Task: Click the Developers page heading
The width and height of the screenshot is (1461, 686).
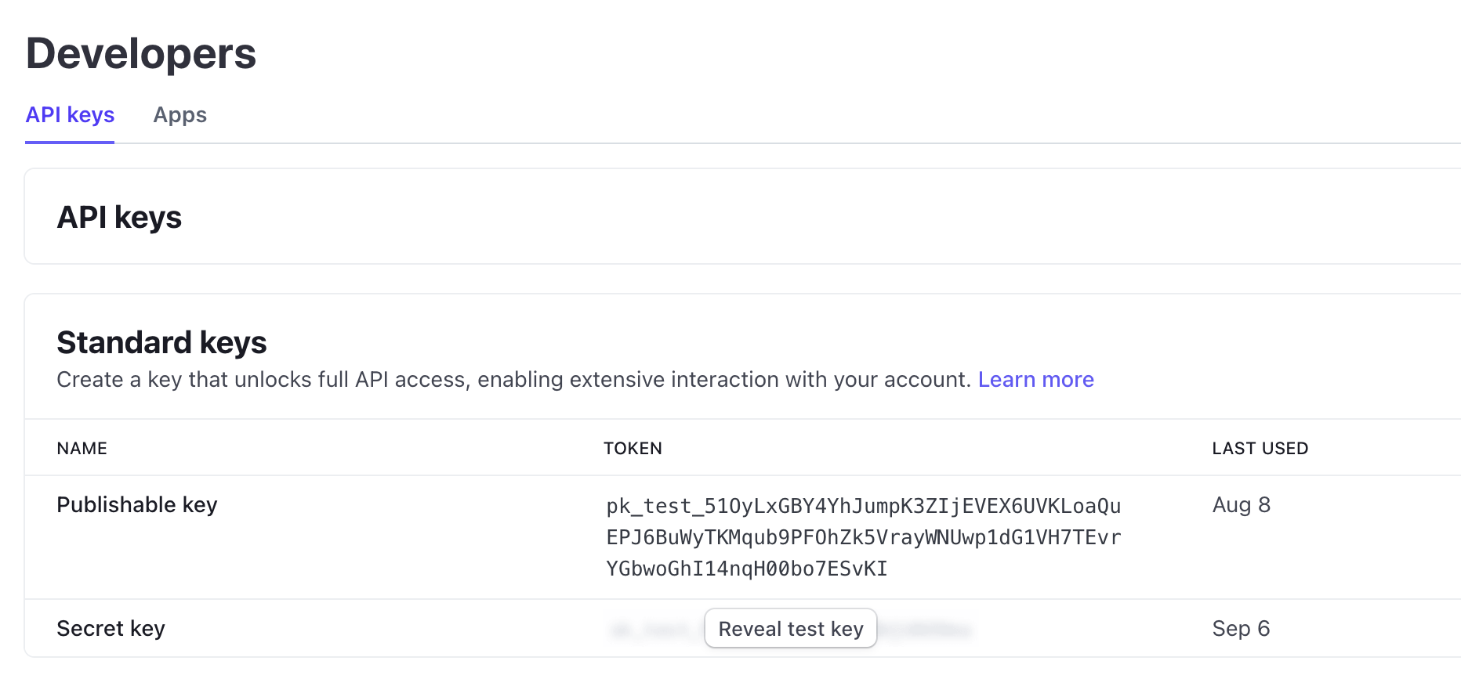Action: pos(141,54)
